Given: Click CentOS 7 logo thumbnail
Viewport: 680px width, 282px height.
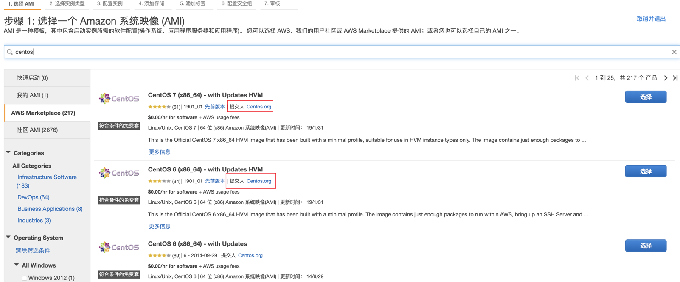Looking at the screenshot, I should (x=119, y=99).
